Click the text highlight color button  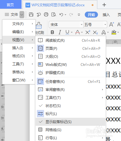point(114,32)
